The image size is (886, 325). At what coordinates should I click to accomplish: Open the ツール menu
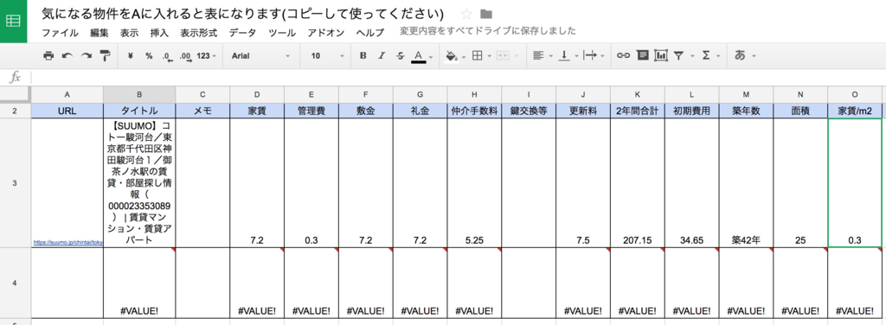pyautogui.click(x=281, y=33)
